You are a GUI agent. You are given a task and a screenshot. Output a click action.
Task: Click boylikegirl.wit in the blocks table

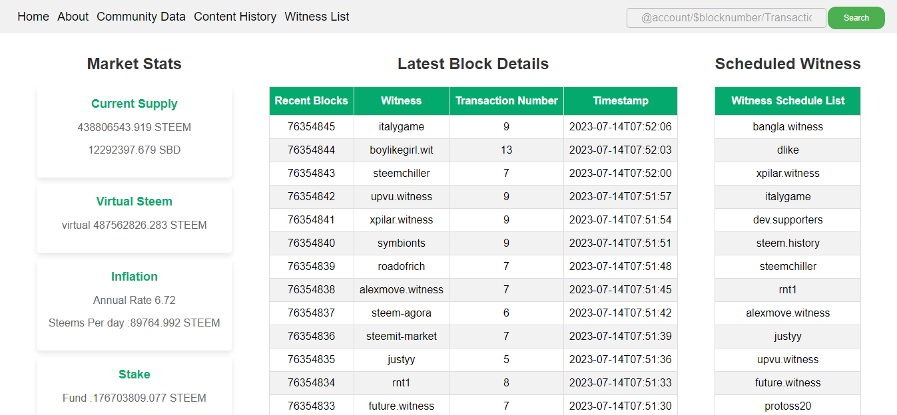tap(402, 150)
